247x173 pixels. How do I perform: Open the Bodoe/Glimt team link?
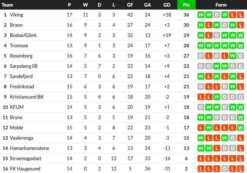pyautogui.click(x=23, y=35)
